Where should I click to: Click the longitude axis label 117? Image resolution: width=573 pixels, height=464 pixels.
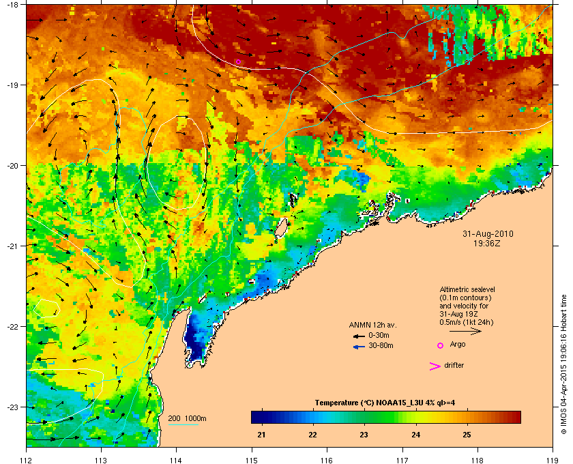(402, 461)
